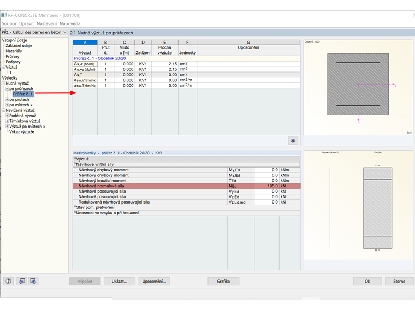Expand the Výztuž po místech x node

[7, 127]
